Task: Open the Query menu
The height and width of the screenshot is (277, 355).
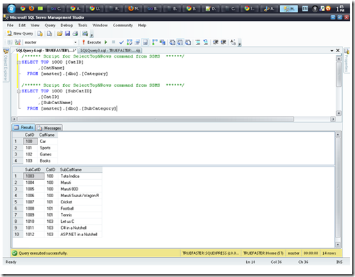Action: click(x=50, y=25)
